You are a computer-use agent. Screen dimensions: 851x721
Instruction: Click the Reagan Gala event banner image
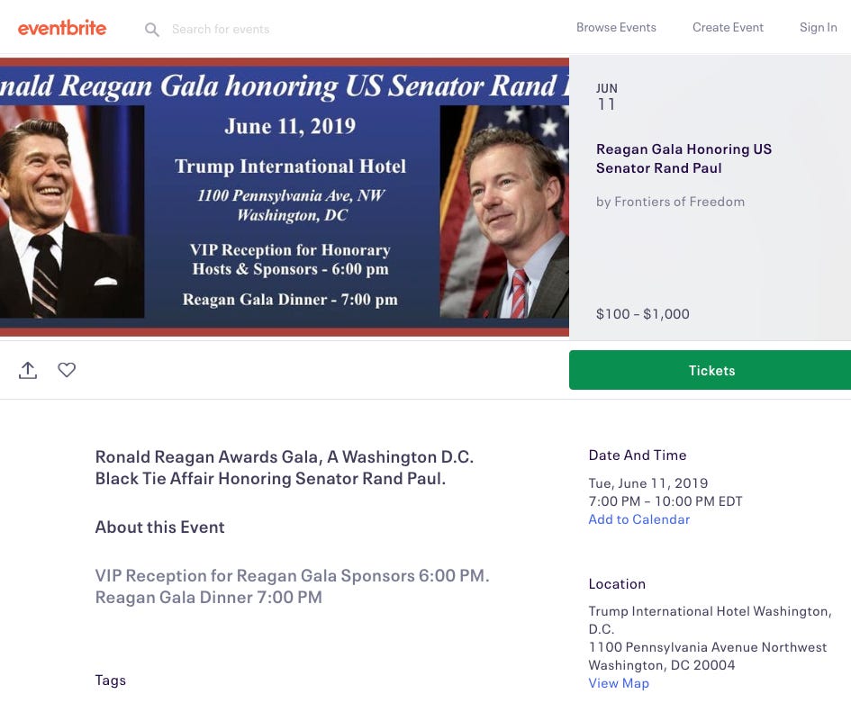[285, 197]
